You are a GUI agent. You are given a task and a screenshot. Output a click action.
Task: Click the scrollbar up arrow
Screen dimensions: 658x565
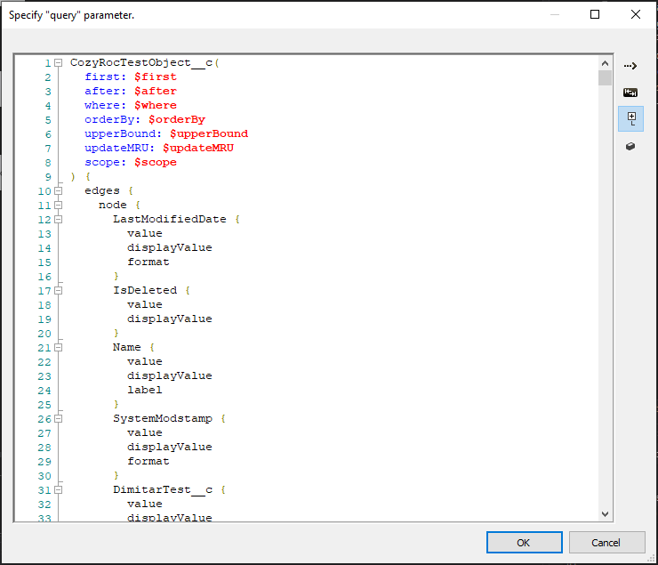606,63
